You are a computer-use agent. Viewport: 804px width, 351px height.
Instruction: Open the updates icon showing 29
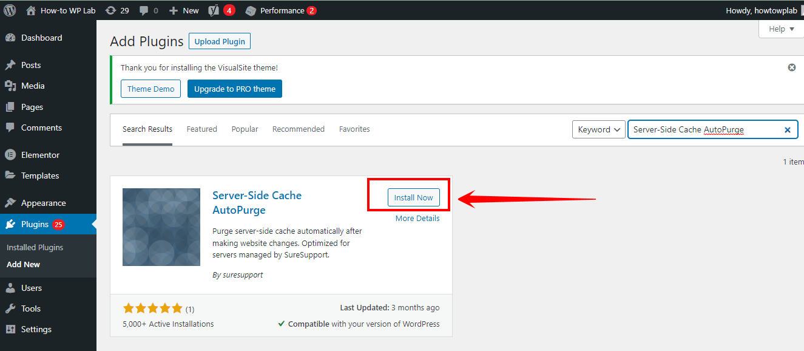coord(117,10)
